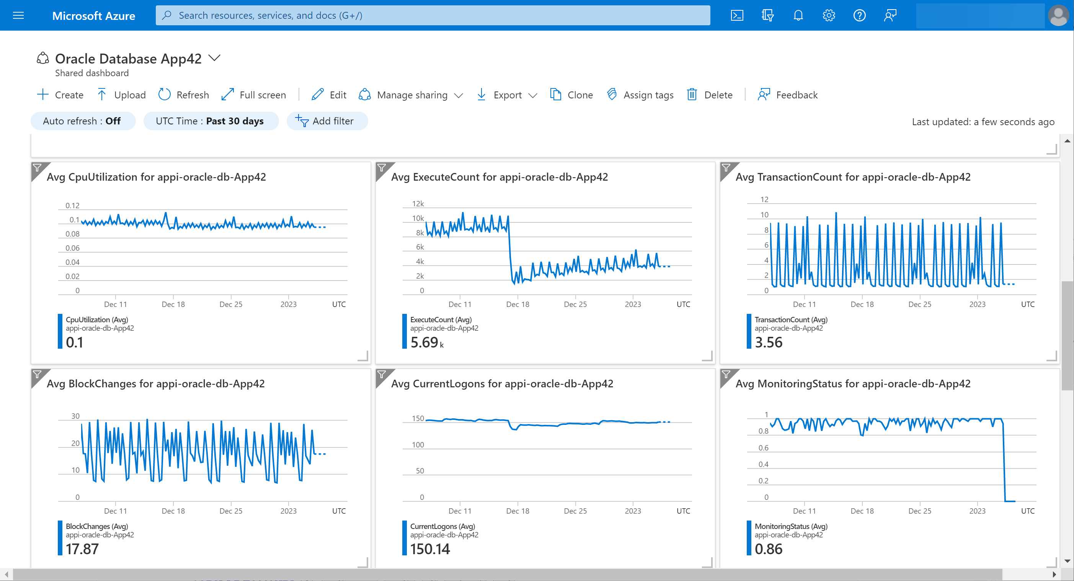The height and width of the screenshot is (581, 1074).
Task: Open the help question mark icon
Action: pyautogui.click(x=859, y=15)
